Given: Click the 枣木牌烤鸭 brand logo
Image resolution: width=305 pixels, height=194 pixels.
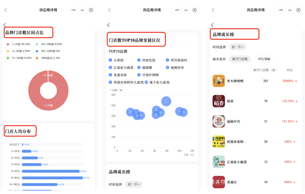Looking at the screenshot, I should coord(219,81).
